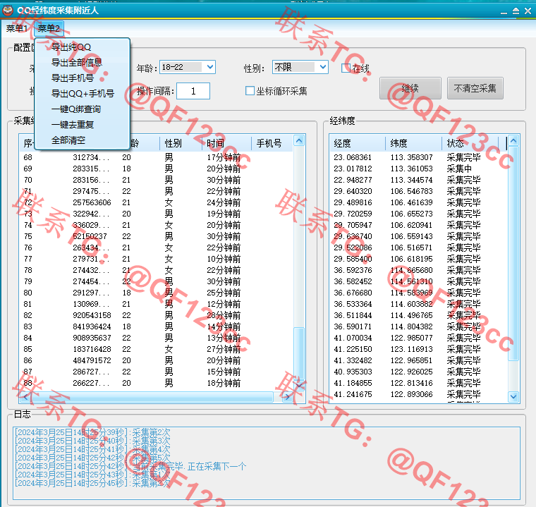536x507 pixels.
Task: Click the results list vertical scrollbar thumb
Action: click(x=299, y=353)
